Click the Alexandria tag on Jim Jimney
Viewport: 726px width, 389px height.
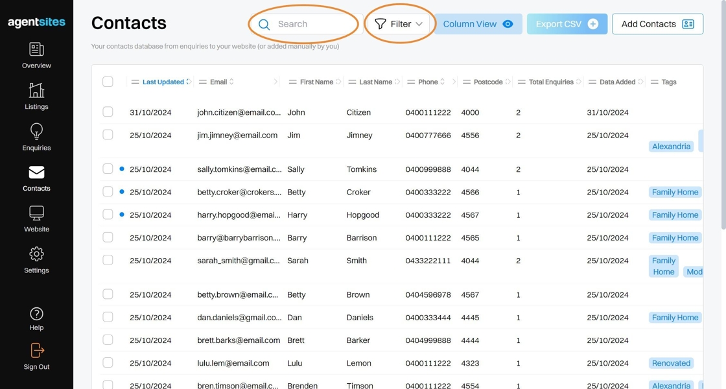(x=671, y=147)
